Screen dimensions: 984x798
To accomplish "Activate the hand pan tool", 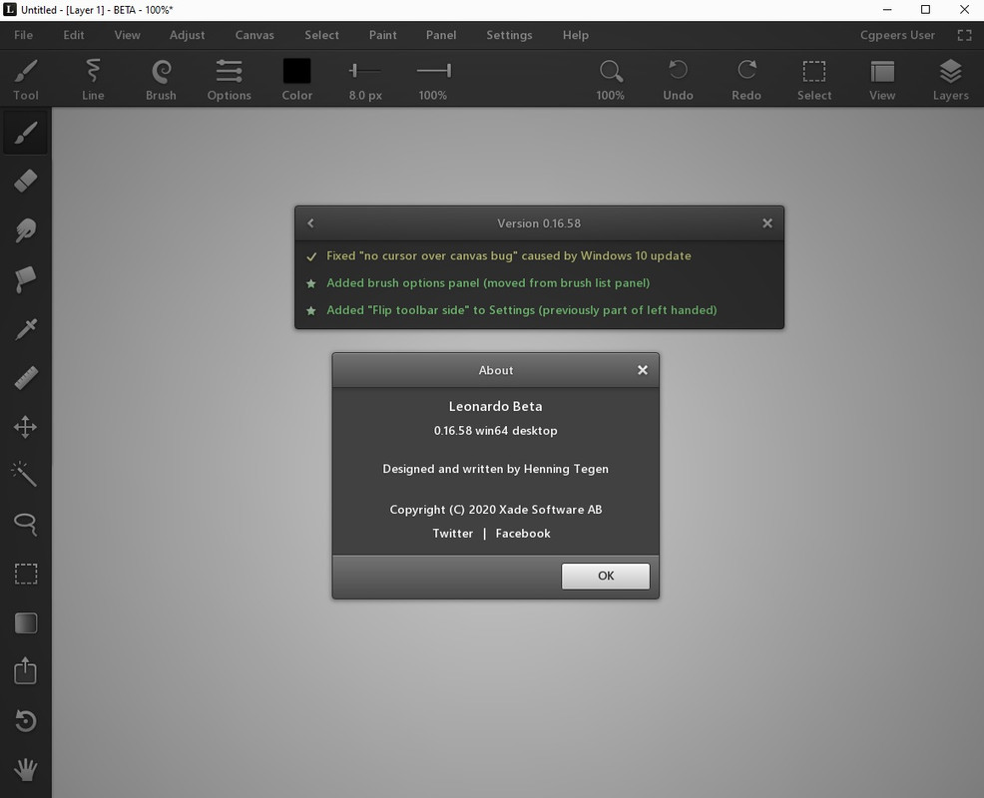I will tap(26, 769).
